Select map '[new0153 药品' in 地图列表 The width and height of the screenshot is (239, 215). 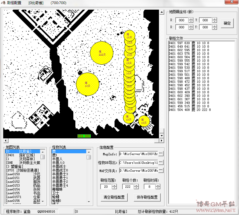click(22, 185)
